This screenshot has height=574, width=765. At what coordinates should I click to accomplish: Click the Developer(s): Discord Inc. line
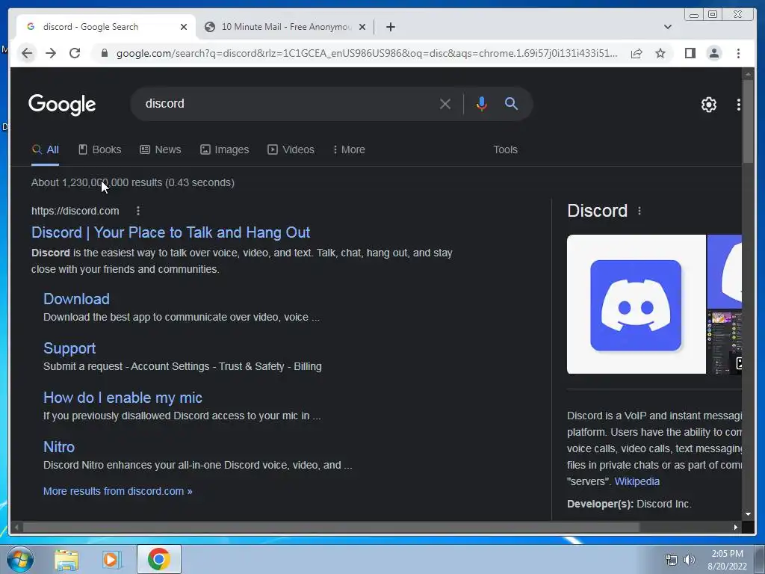pyautogui.click(x=629, y=504)
